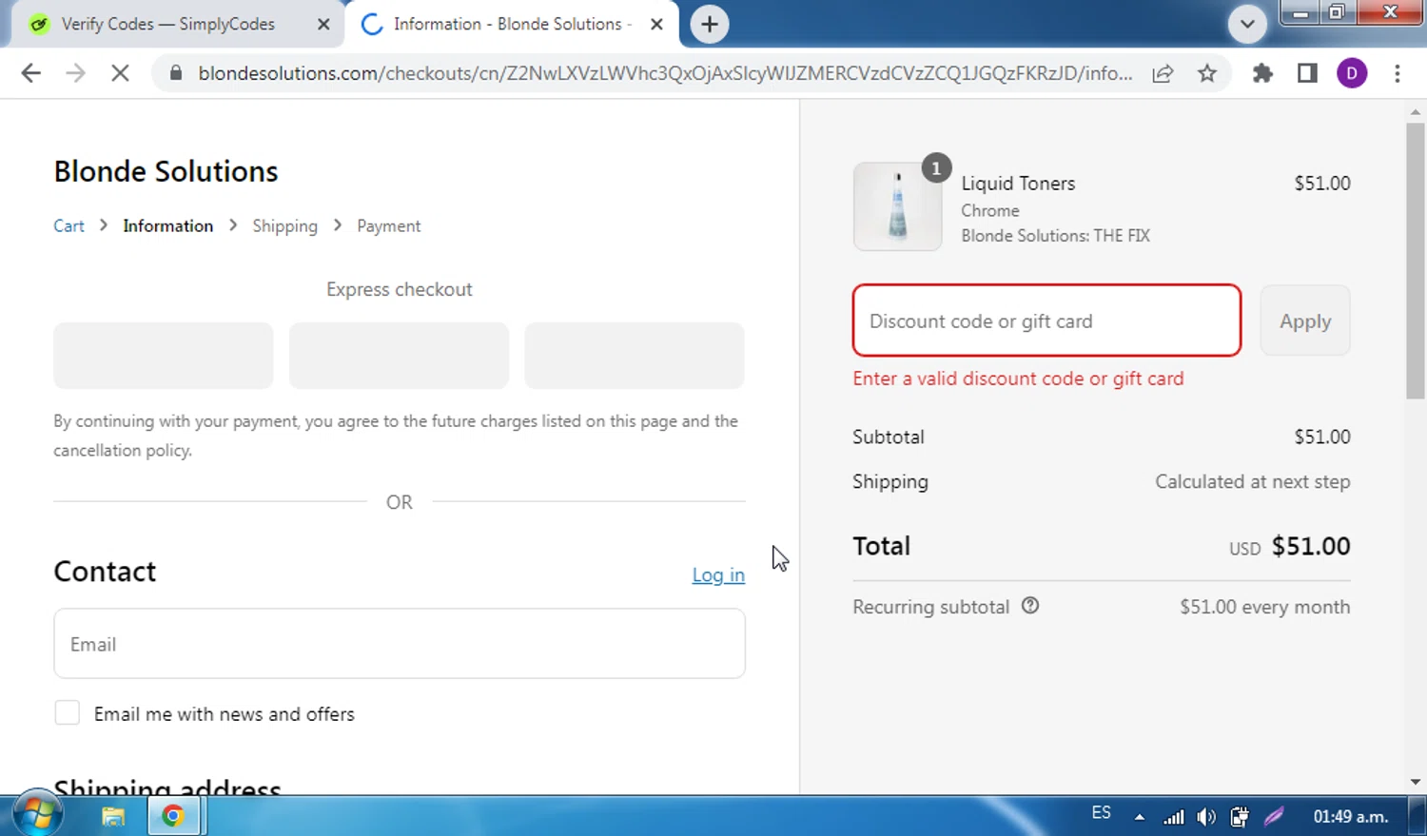
Task: Click the scrollbar down arrow
Action: (x=1416, y=782)
